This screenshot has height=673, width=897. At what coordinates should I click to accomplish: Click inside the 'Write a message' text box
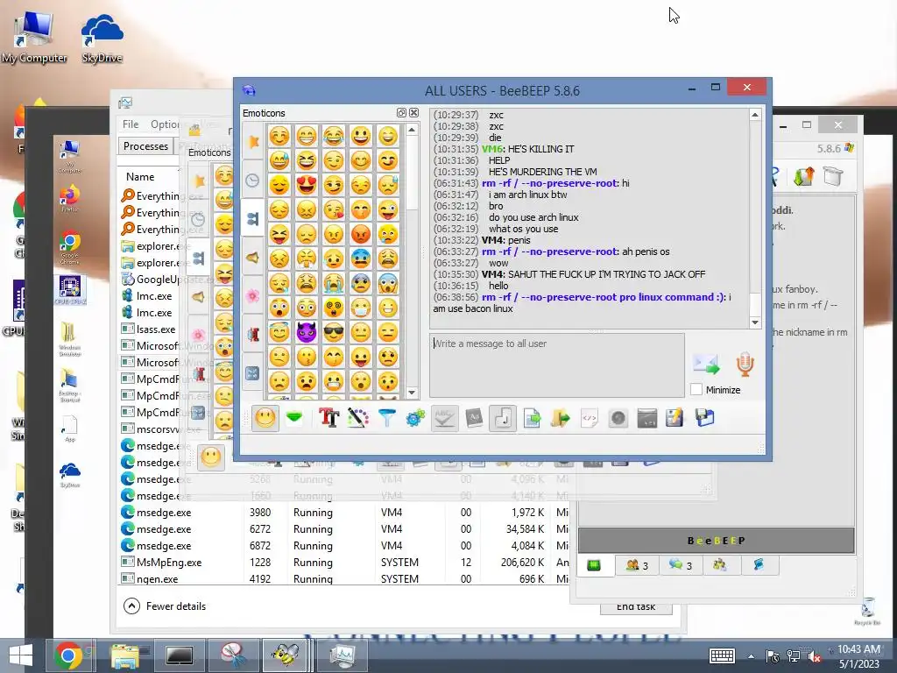coord(556,365)
